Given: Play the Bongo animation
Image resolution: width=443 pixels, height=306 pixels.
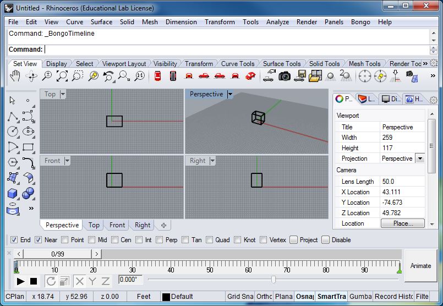Looking at the screenshot, I should pos(20,281).
